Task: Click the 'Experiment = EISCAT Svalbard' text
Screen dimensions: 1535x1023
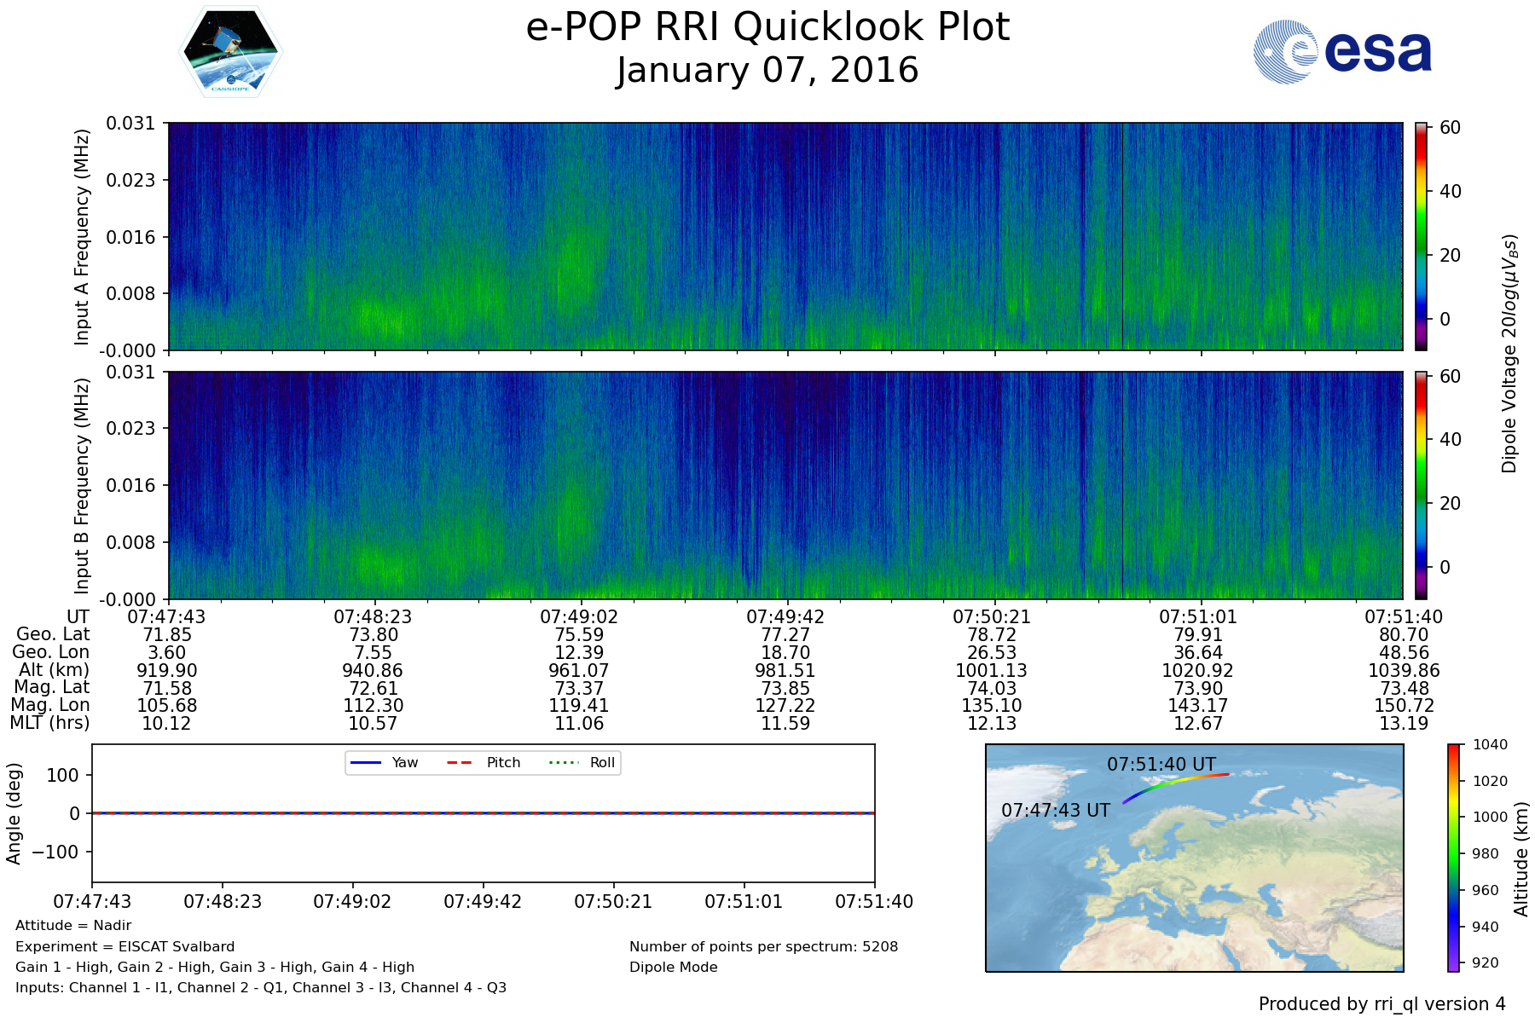Action: point(125,946)
